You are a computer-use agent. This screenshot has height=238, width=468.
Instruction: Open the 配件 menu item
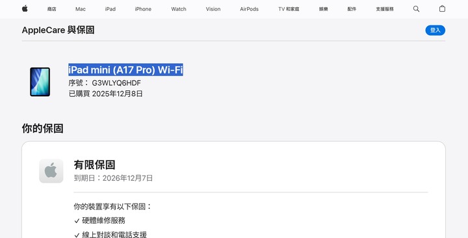coord(352,9)
